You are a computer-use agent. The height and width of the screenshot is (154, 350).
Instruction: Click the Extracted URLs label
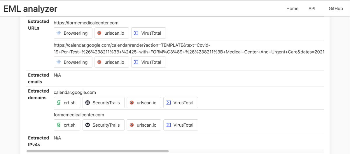tap(38, 25)
